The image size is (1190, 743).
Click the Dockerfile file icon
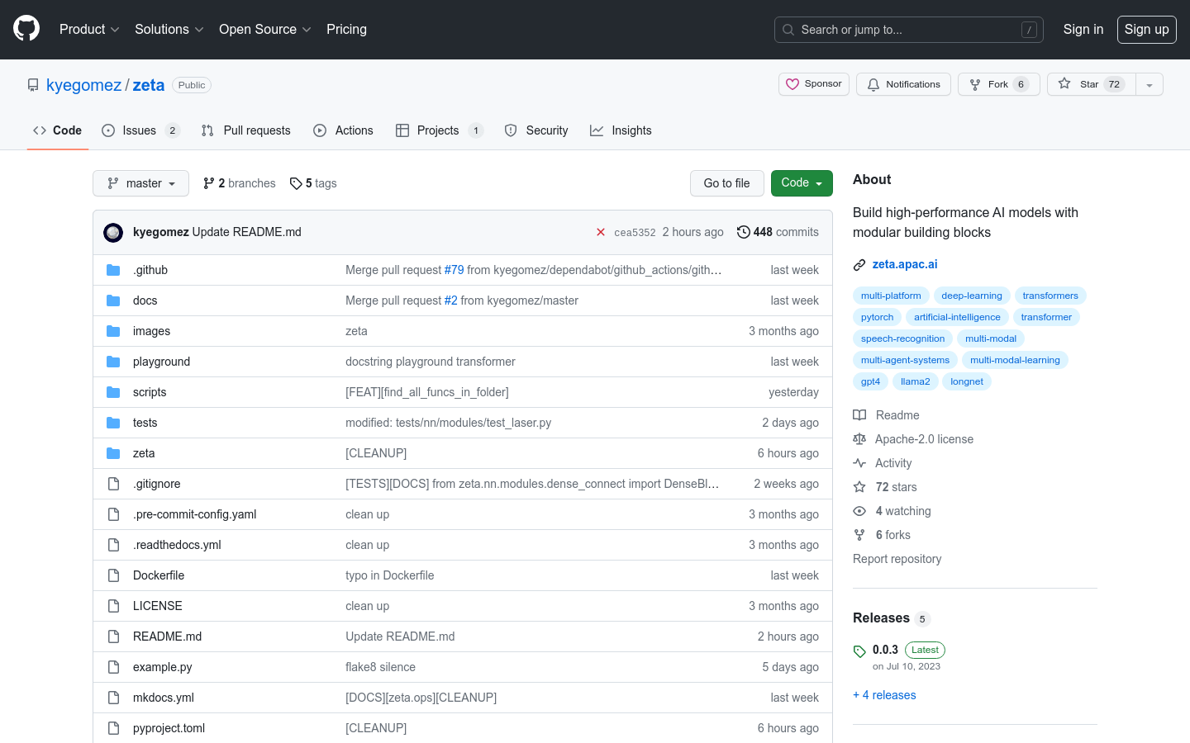[x=113, y=575]
